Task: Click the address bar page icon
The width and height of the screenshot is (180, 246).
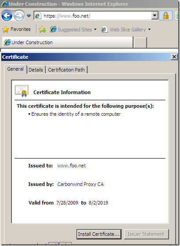Action: (38, 16)
